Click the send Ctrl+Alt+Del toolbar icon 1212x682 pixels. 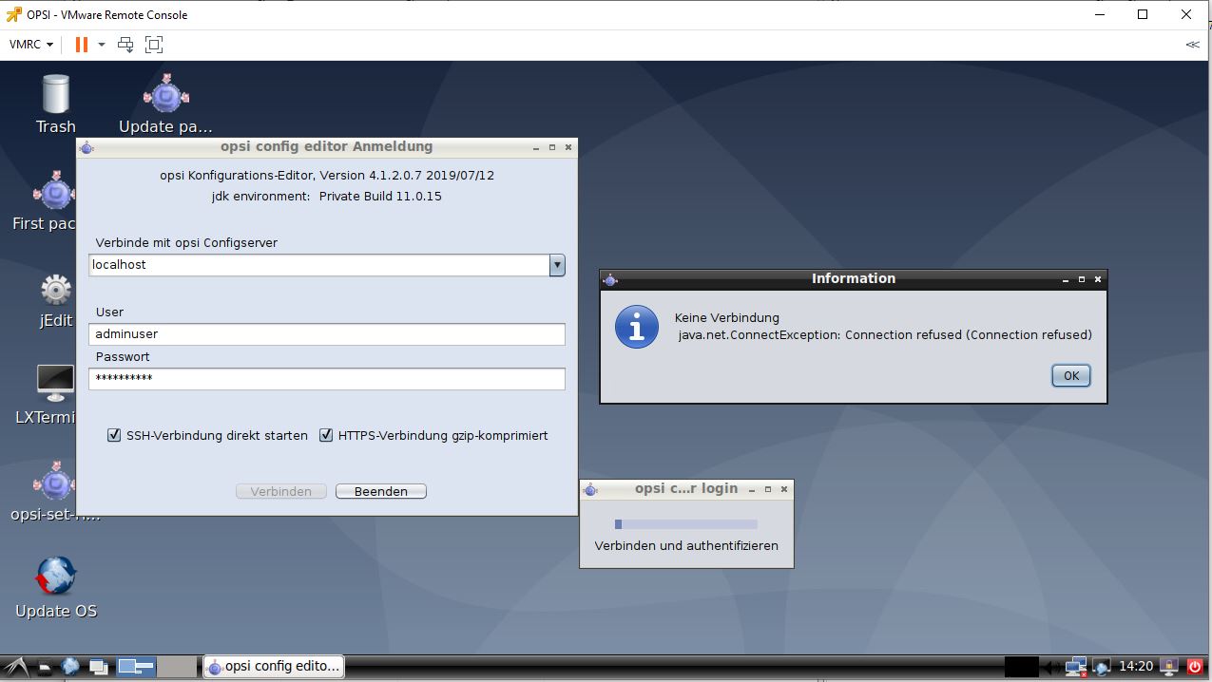pos(125,44)
